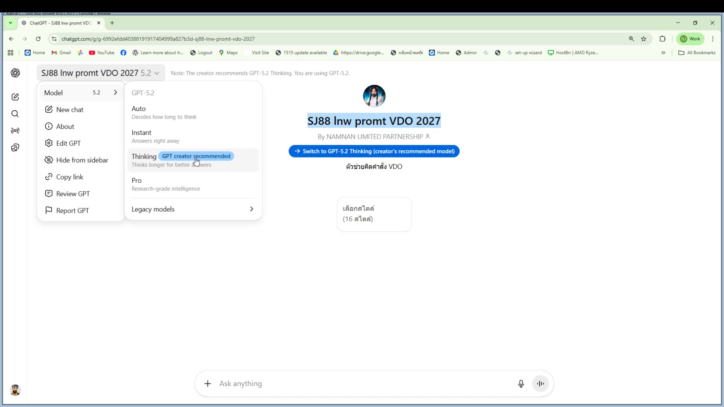Viewport: 724px width, 407px height.
Task: Select Report GPT from the menu
Action: click(x=72, y=210)
